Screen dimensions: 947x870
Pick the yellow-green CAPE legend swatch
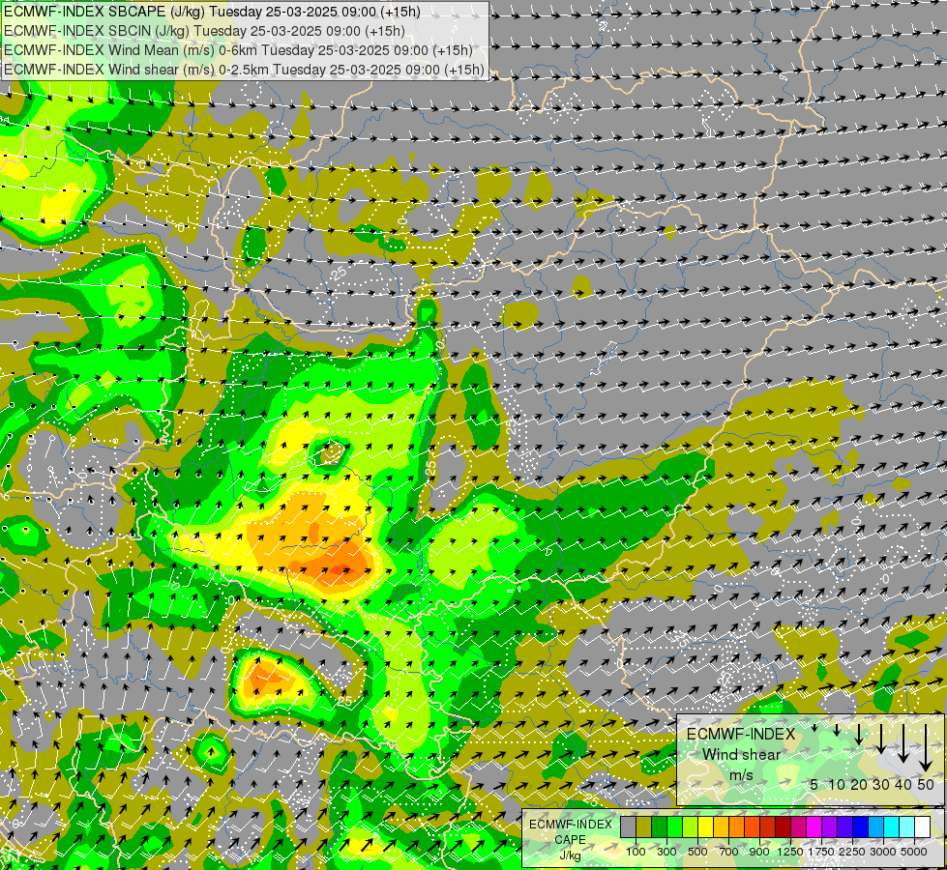(691, 826)
